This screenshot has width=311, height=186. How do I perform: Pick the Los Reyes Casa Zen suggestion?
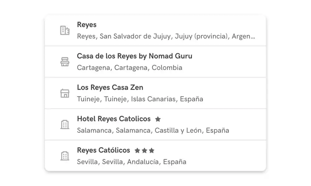(110, 87)
